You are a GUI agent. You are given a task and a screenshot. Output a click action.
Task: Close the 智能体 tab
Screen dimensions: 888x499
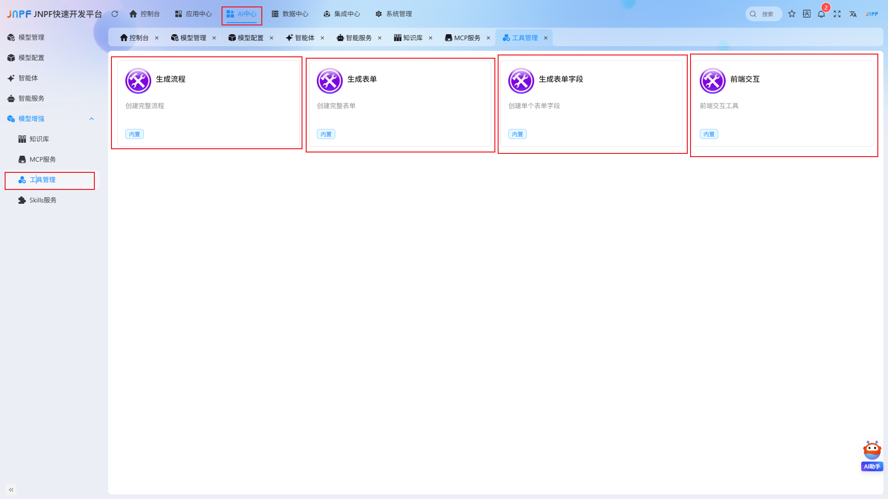point(322,38)
